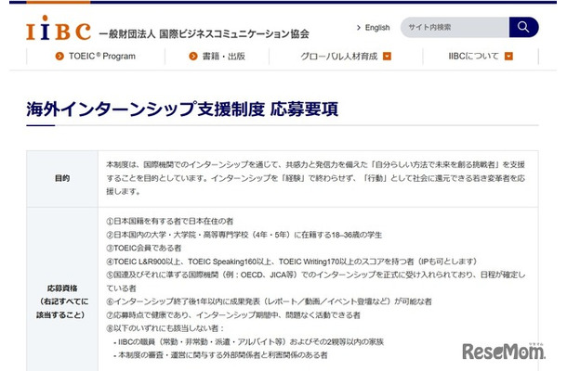The height and width of the screenshot is (371, 567).
Task: Open the グローバル人材育成 menu
Action: click(346, 57)
